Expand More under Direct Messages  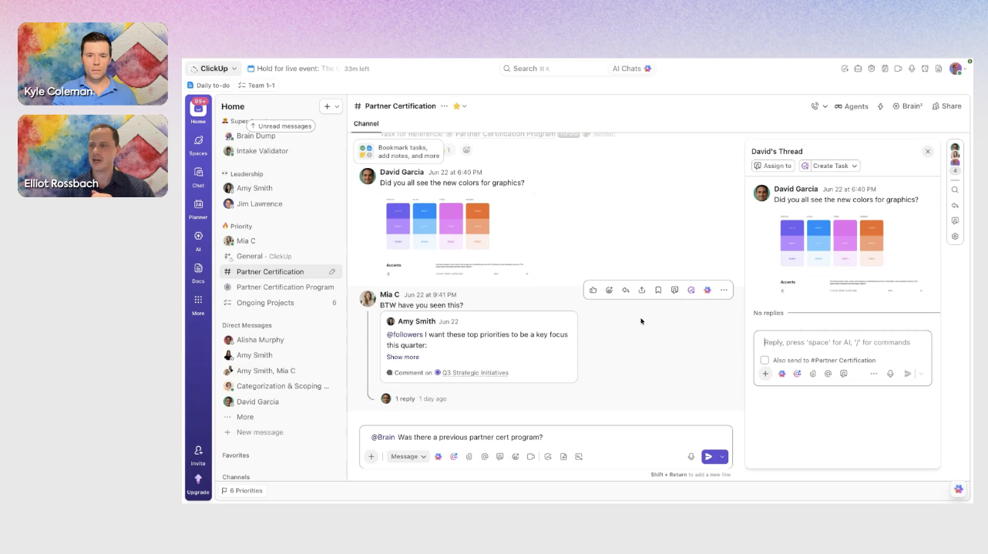[245, 417]
